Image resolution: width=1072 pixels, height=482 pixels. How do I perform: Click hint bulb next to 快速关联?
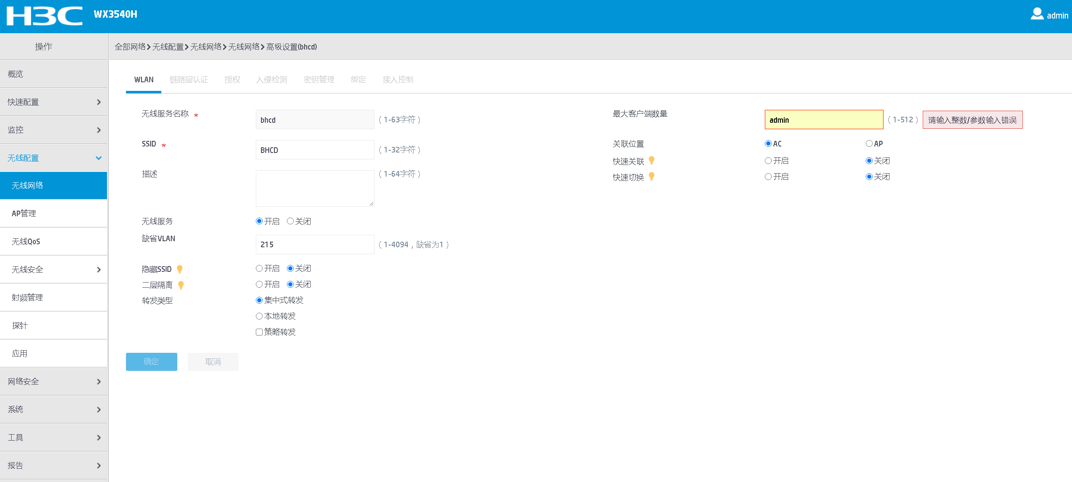652,161
